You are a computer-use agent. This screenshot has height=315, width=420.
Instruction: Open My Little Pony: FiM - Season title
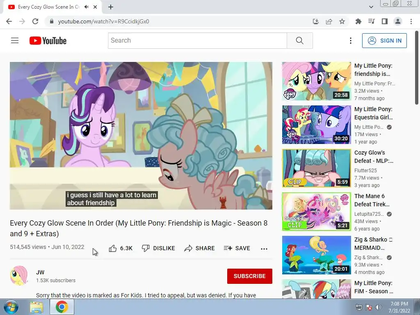coord(373,287)
